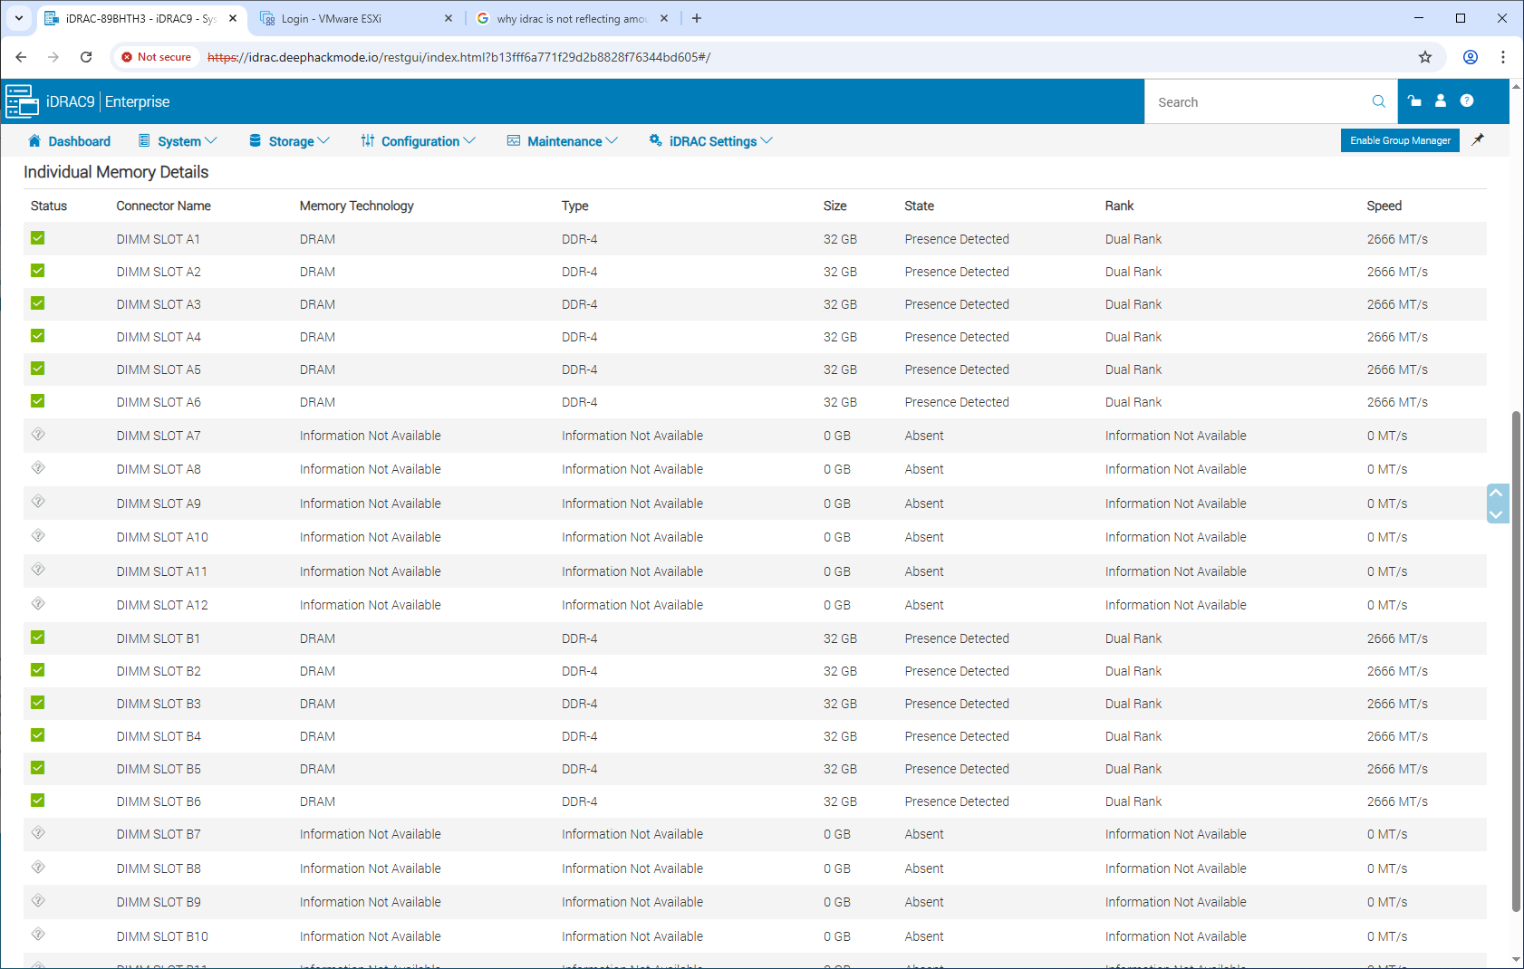Select DIMM SLOT B3 connector name
Viewport: 1524px width, 969px height.
[x=159, y=704]
